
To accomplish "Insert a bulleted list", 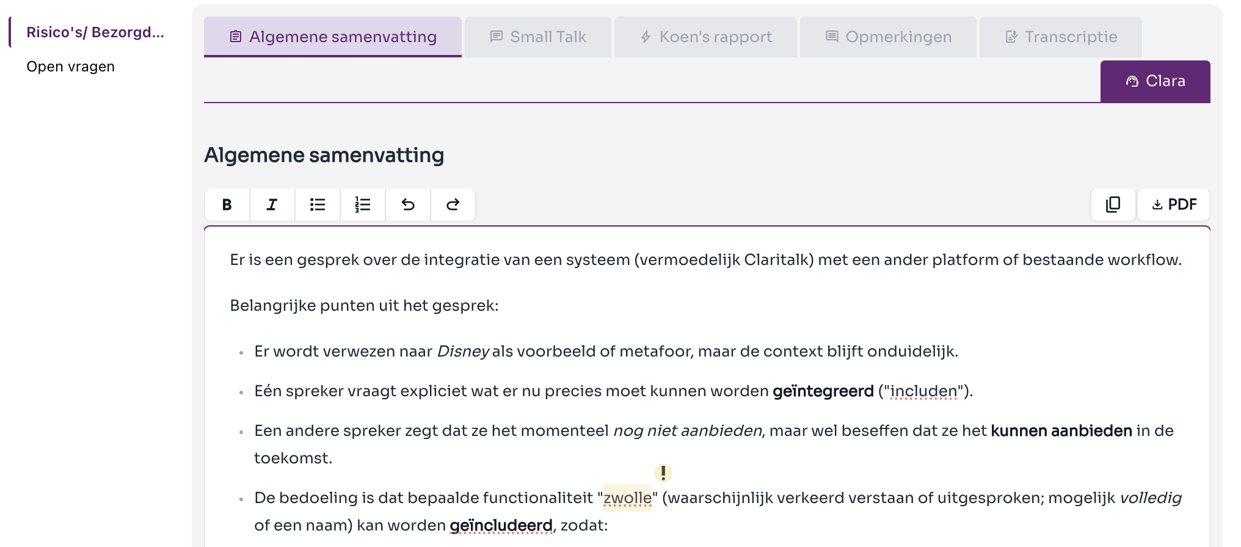I will point(318,205).
